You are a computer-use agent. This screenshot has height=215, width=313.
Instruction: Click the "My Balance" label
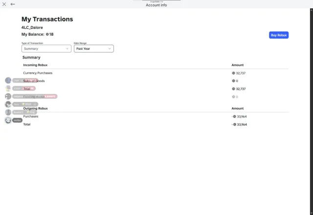pos(33,34)
